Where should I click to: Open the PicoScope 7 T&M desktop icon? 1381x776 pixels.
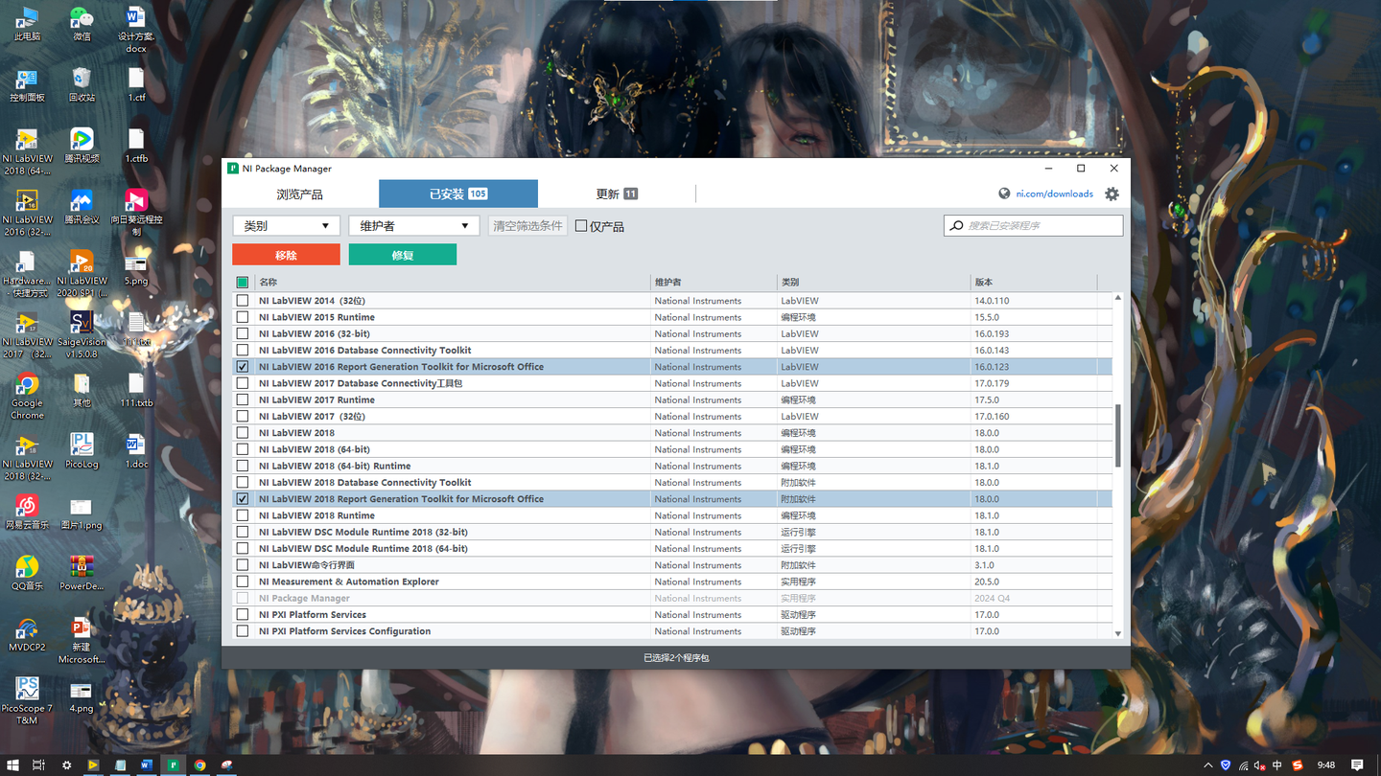[27, 700]
